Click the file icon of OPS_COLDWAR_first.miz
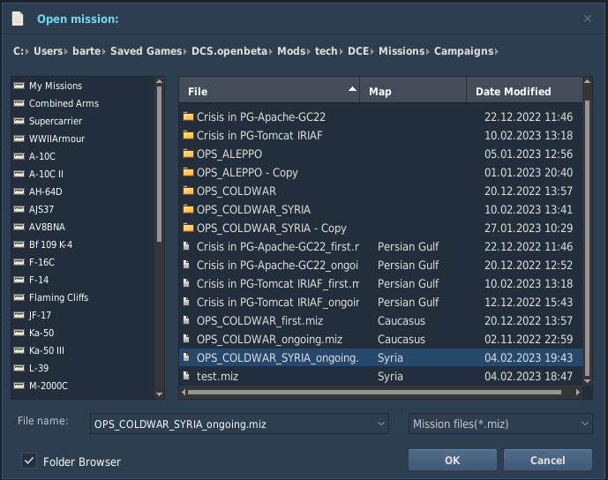 tap(186, 320)
